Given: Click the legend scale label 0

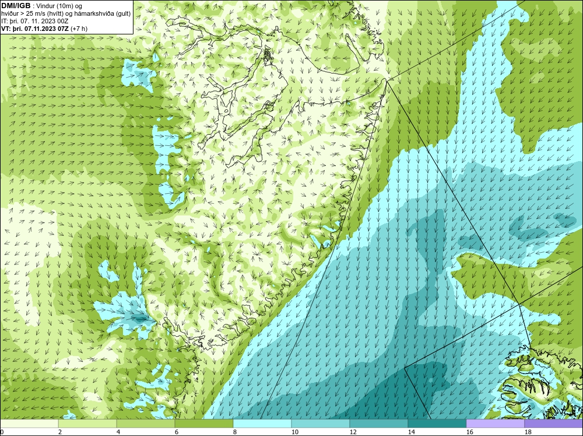Looking at the screenshot, I should click(2, 432).
